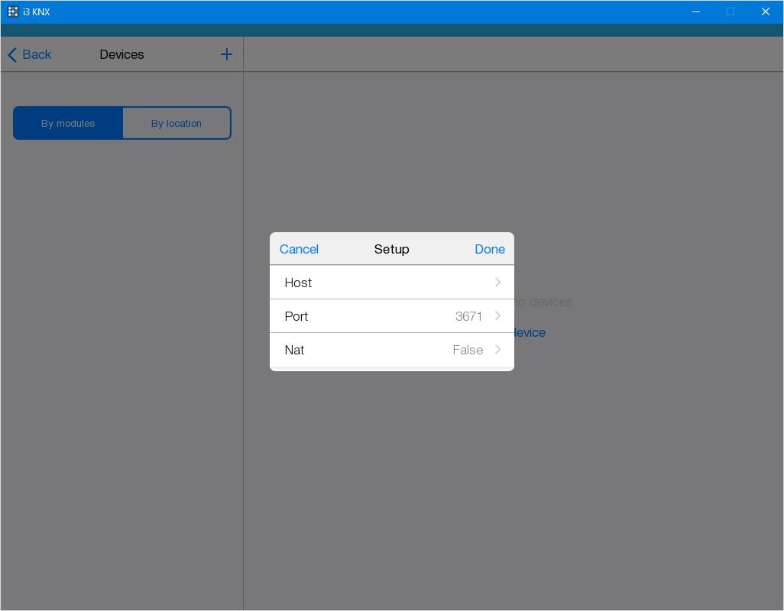Select the Nat row label
This screenshot has height=611, width=784.
coord(294,350)
